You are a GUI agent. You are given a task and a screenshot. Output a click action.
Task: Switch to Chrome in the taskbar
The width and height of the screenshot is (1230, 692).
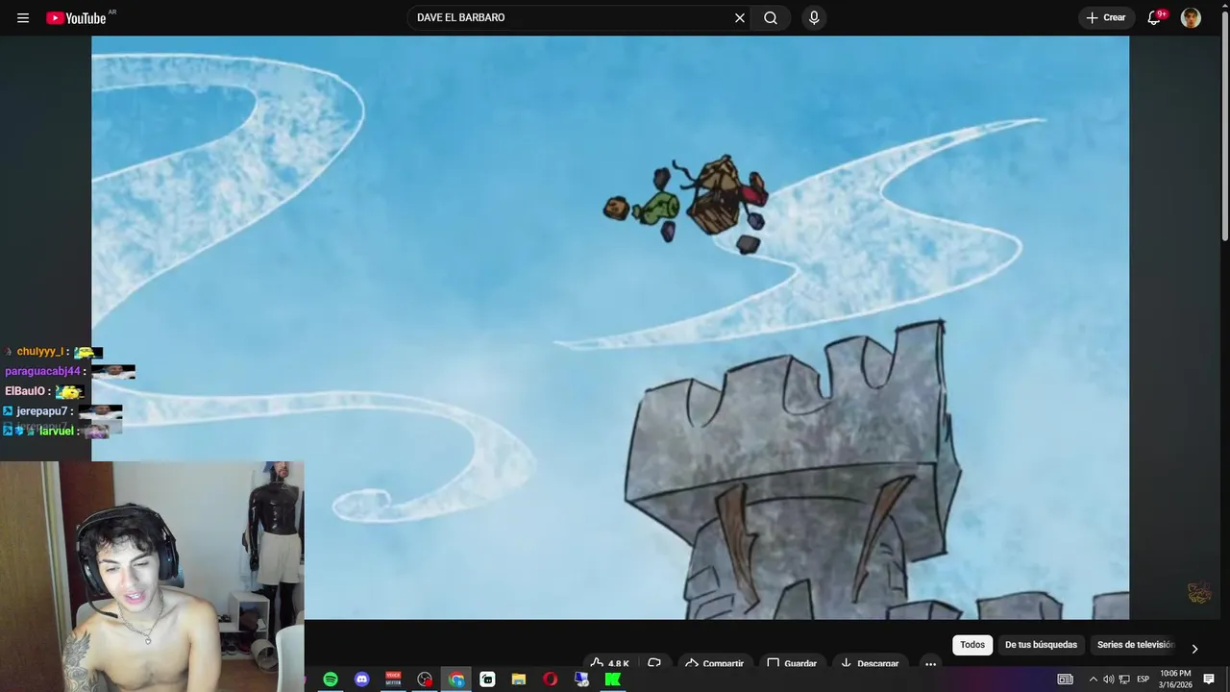pyautogui.click(x=456, y=680)
